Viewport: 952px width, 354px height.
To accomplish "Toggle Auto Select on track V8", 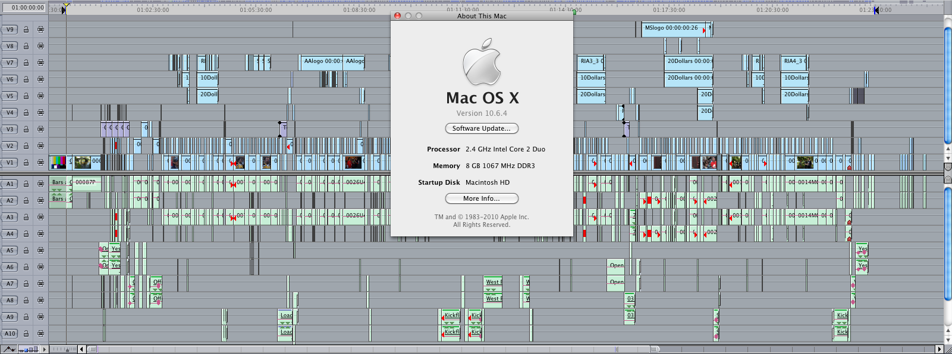I will [x=40, y=46].
